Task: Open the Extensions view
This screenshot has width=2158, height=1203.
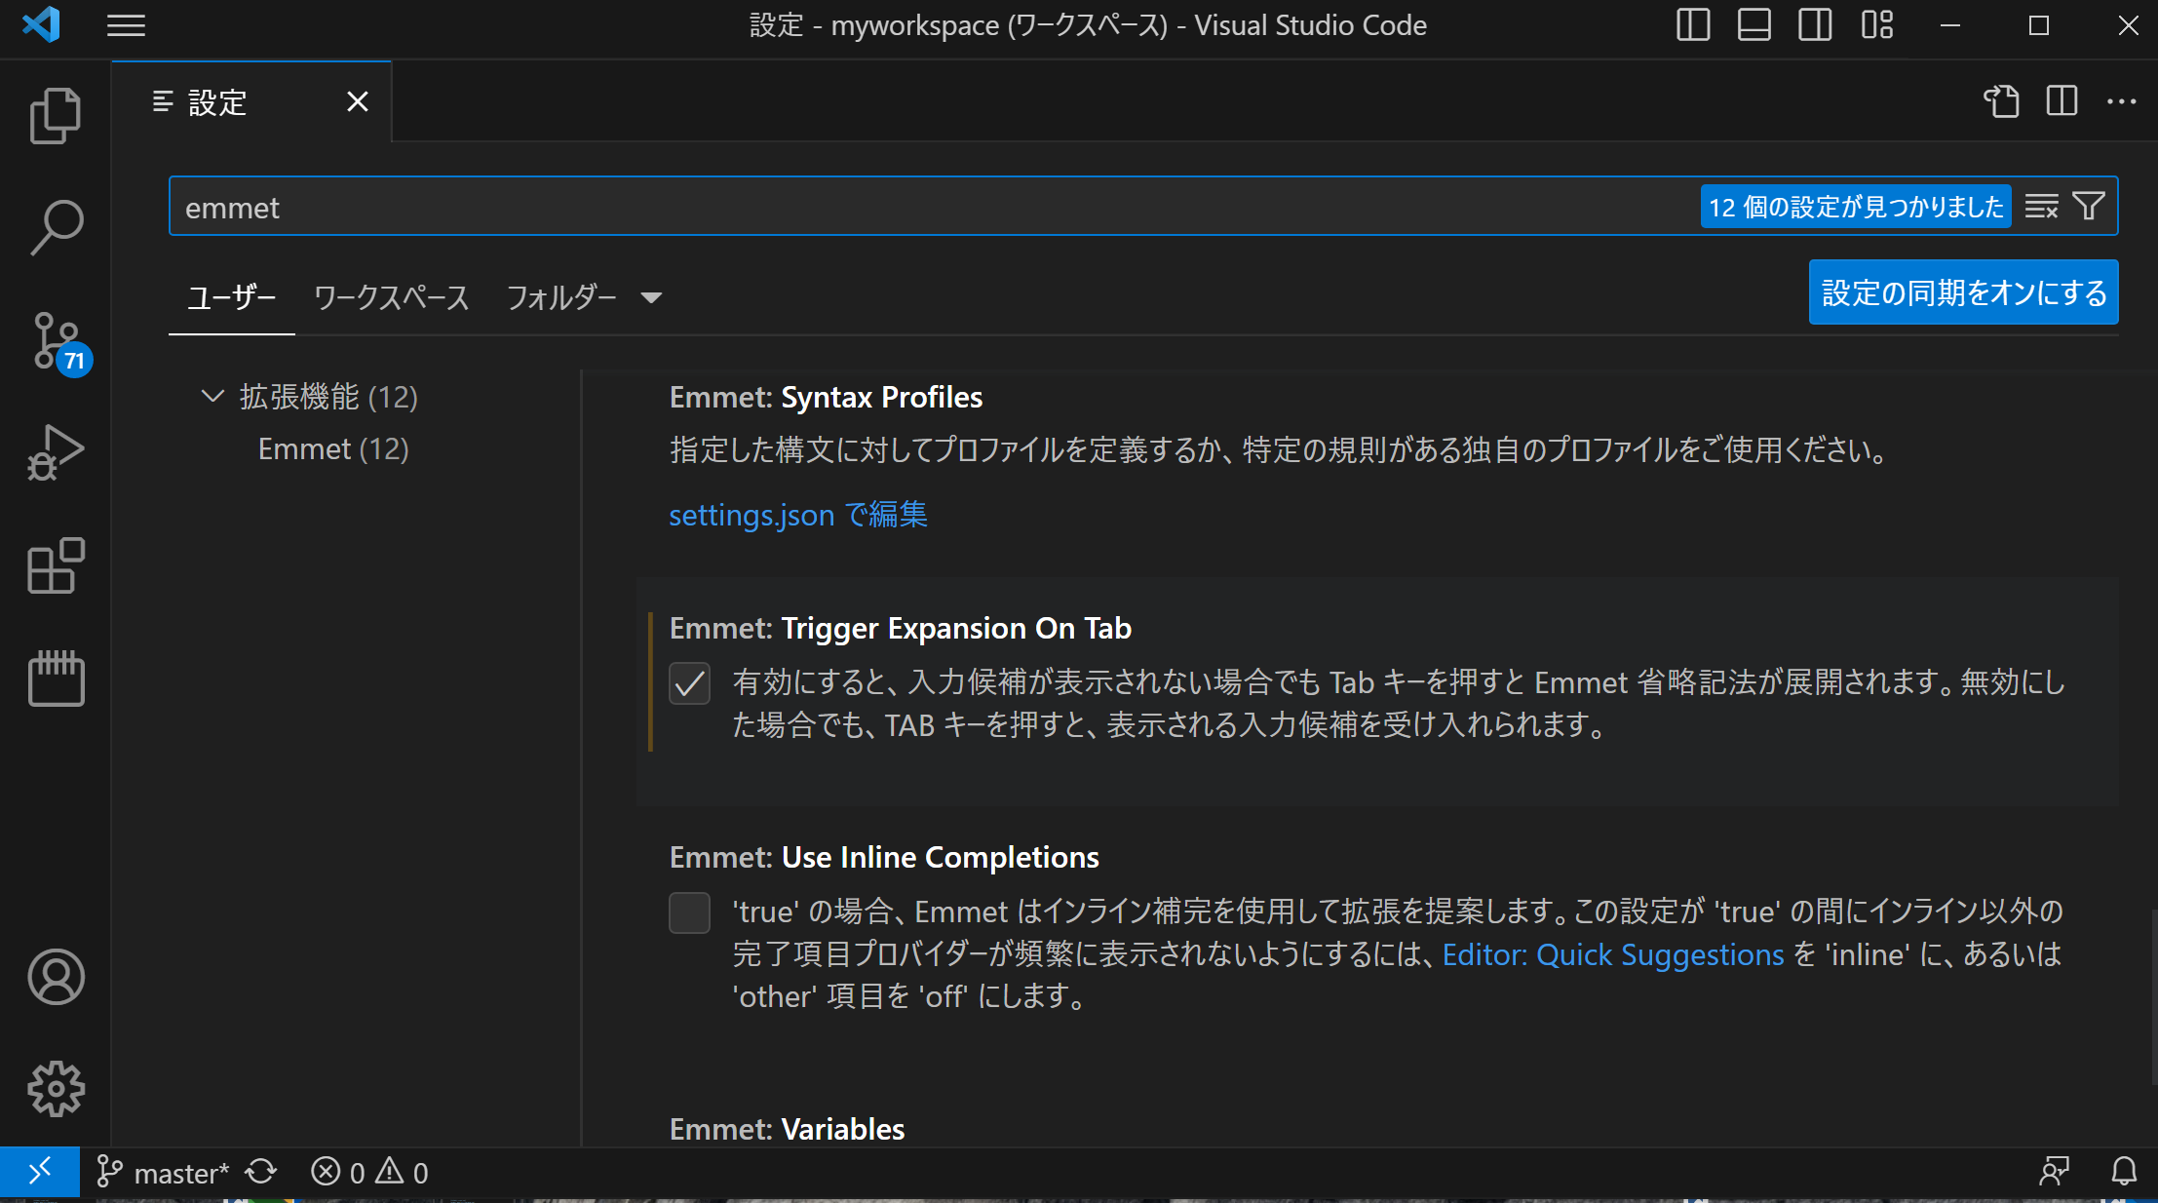Action: [56, 565]
